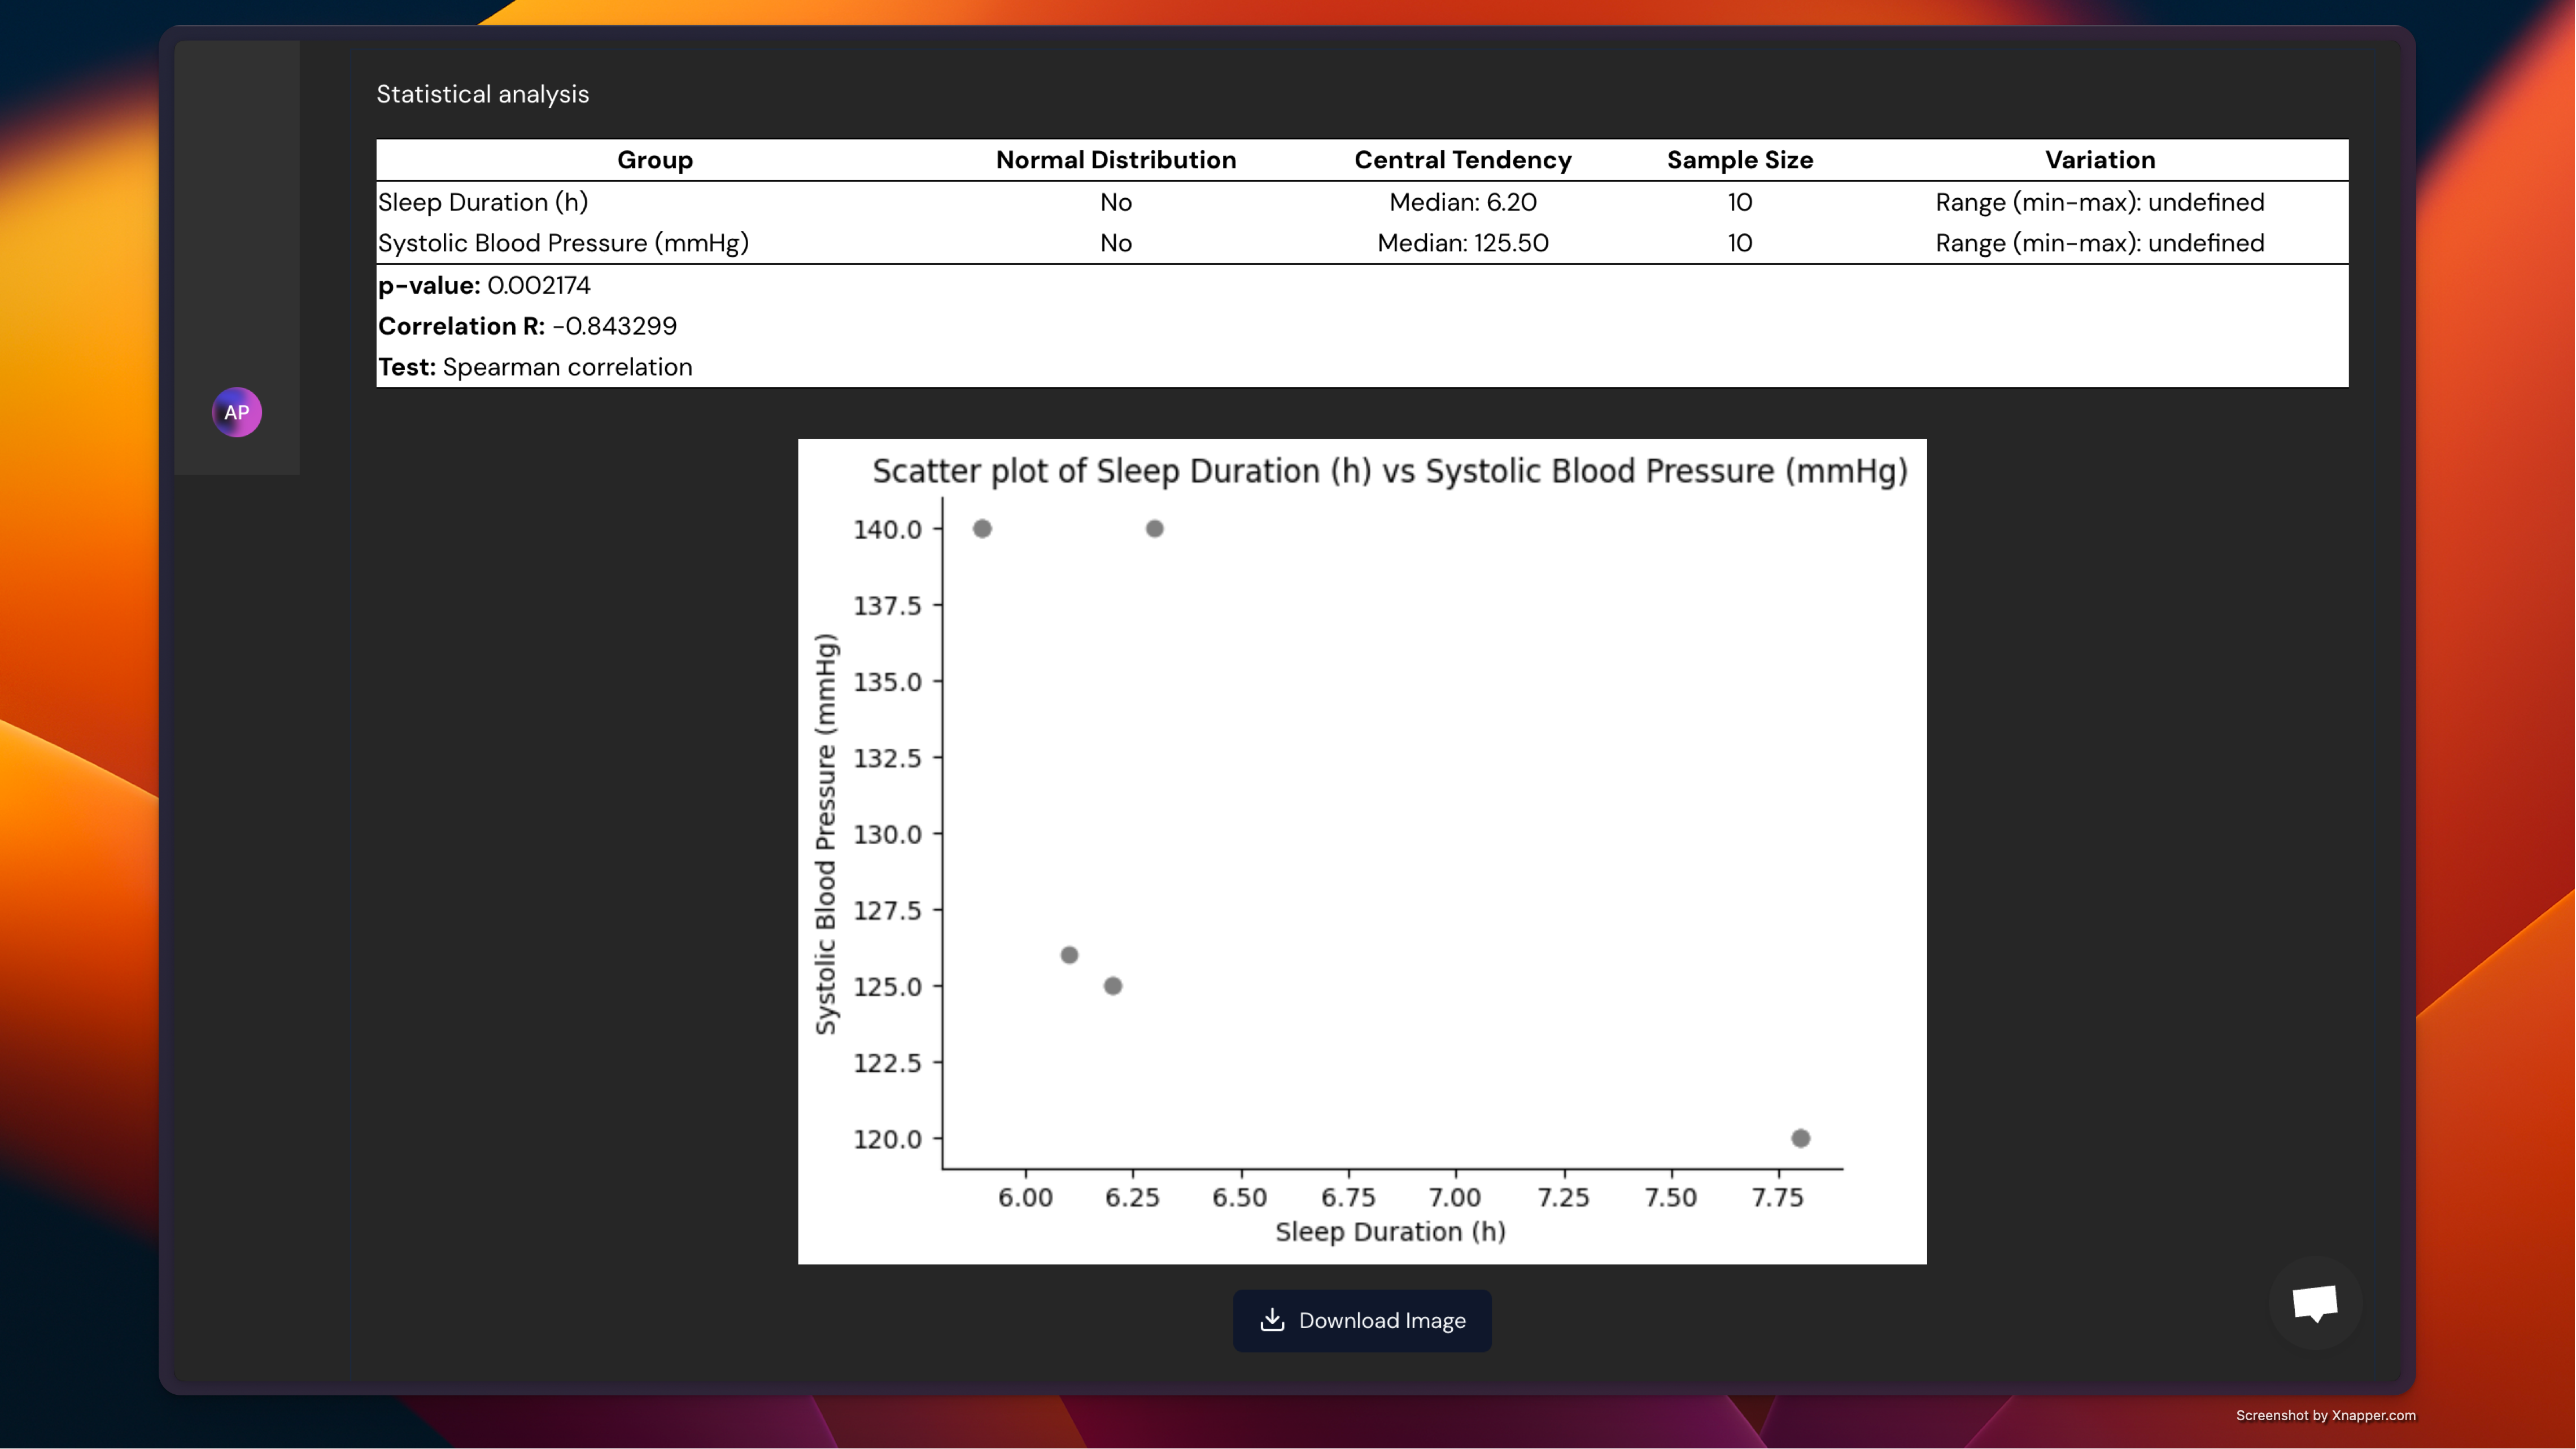This screenshot has width=2576, height=1449.
Task: Open the chat bubble widget
Action: point(2315,1303)
